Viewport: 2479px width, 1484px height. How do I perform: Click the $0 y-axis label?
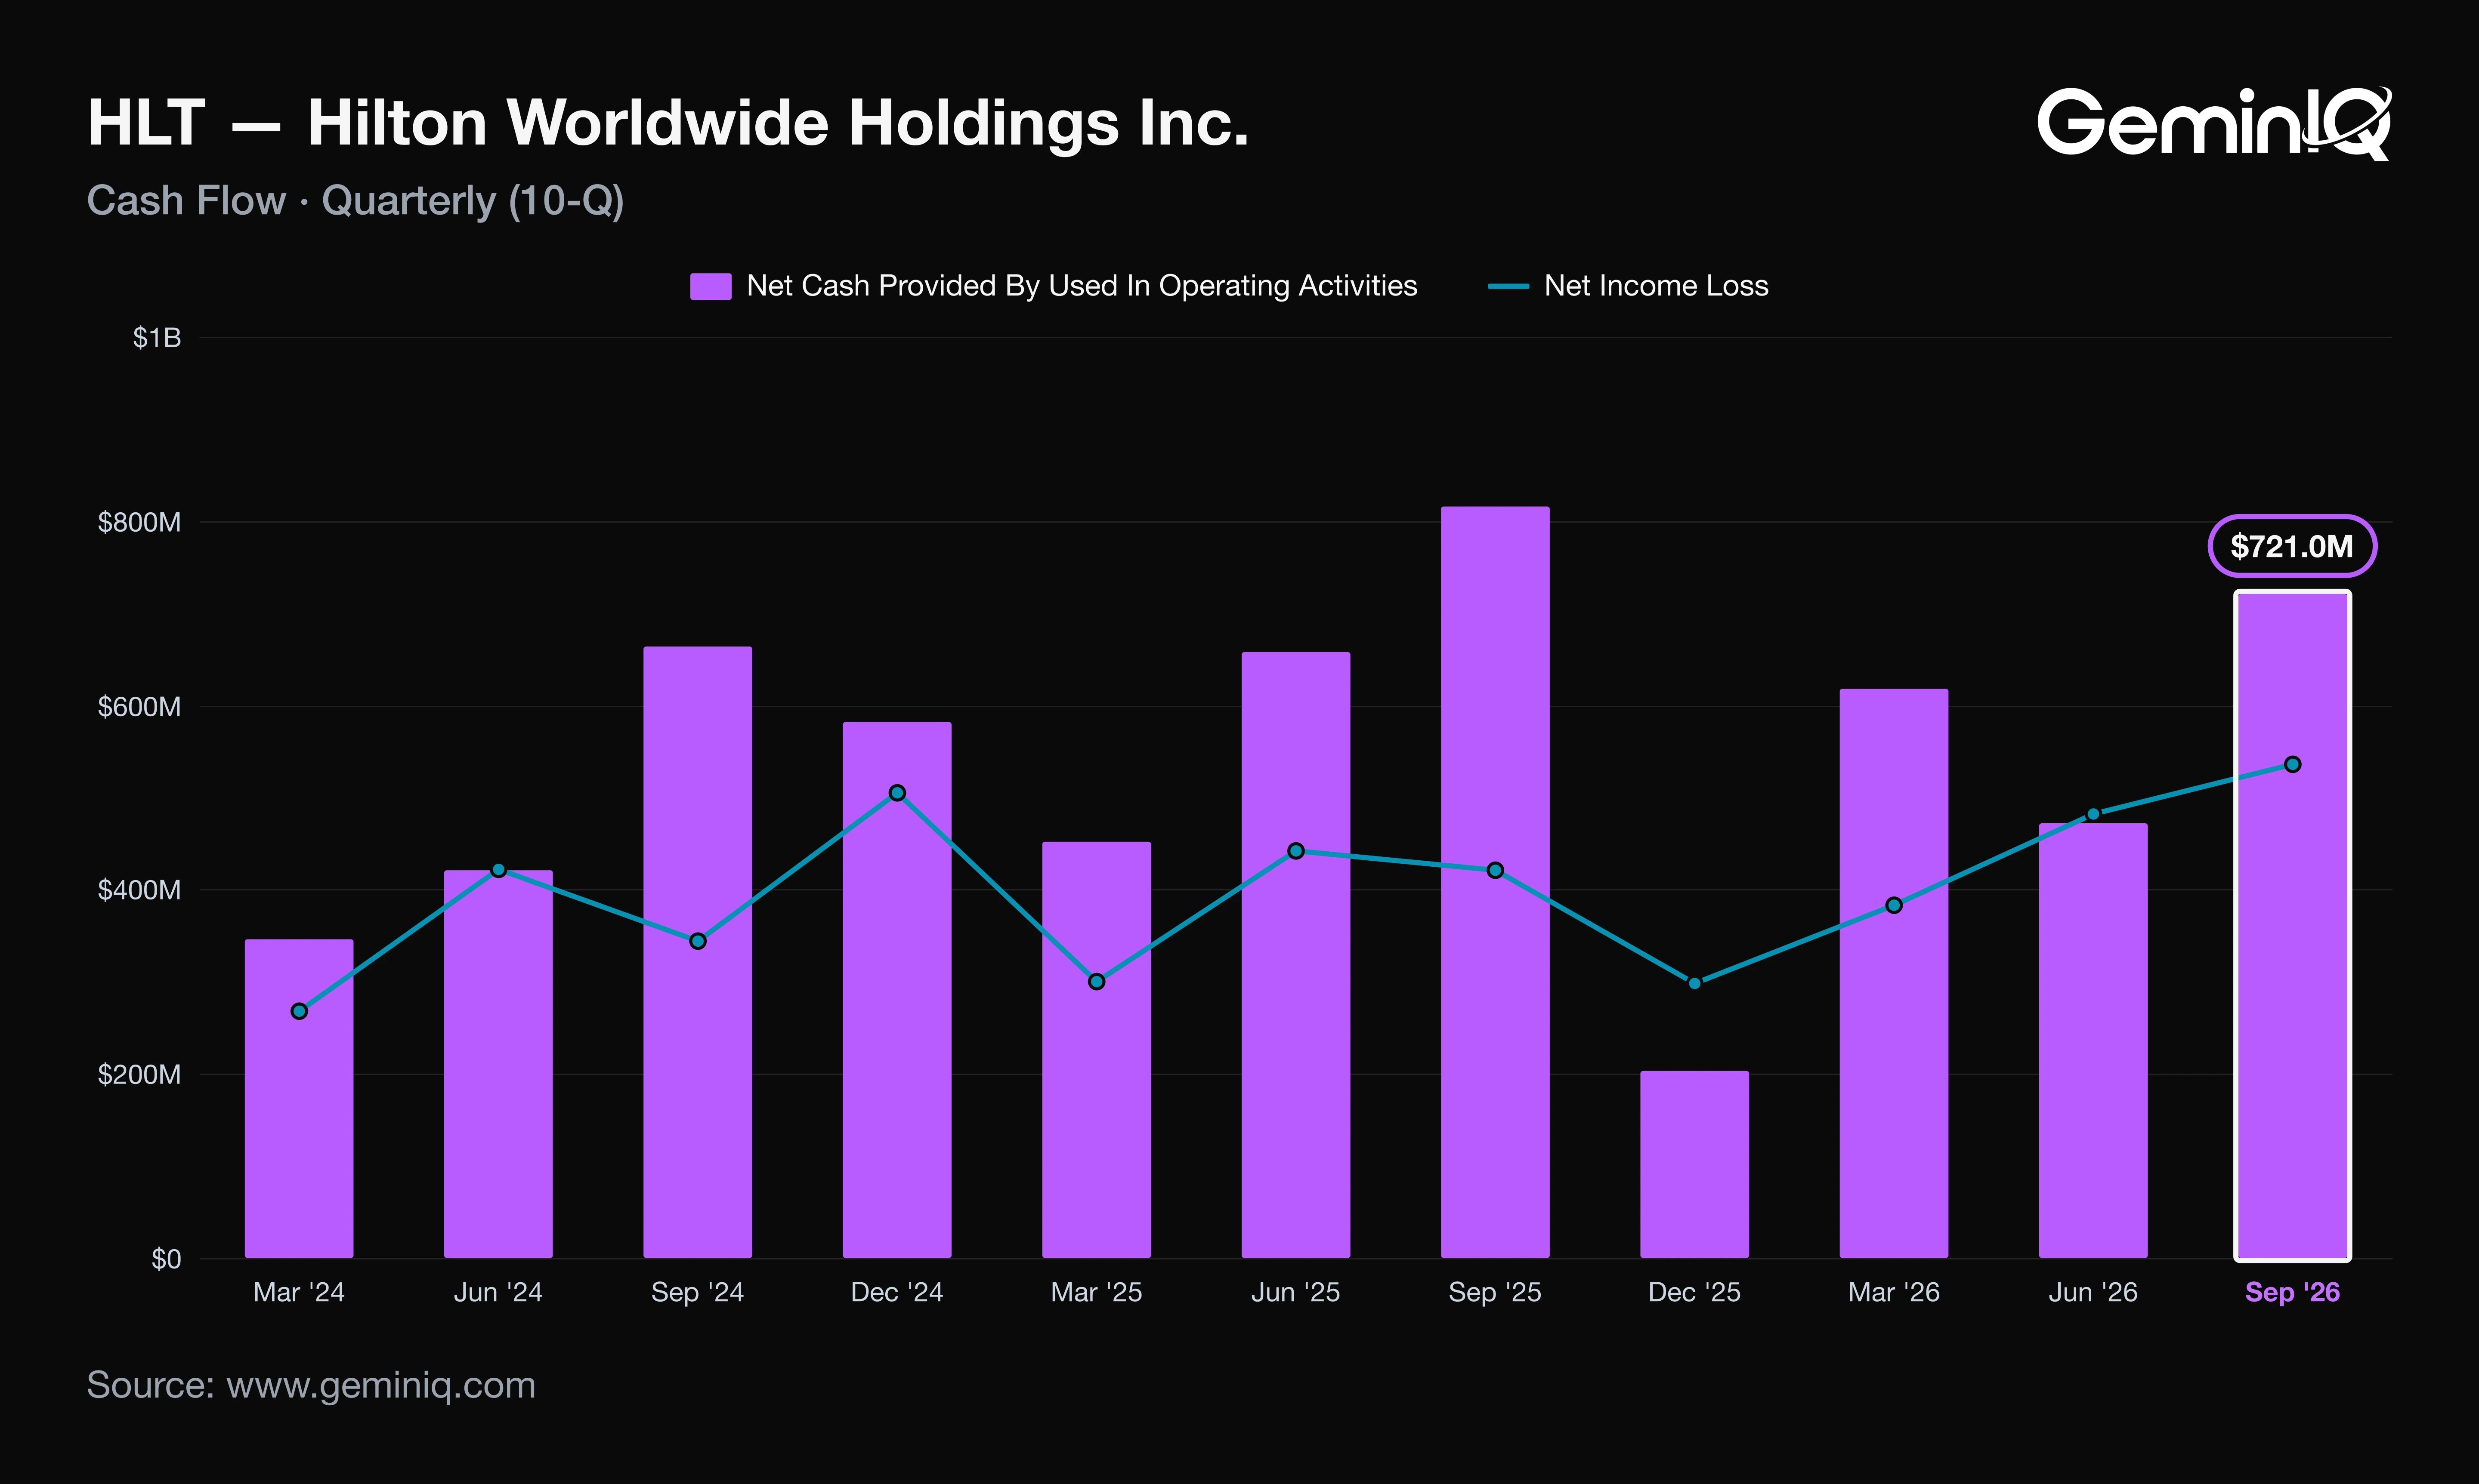click(166, 1259)
